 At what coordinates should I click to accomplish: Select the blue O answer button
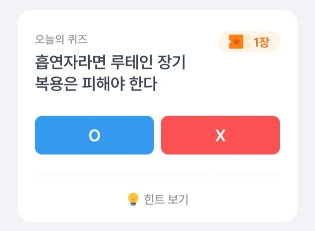point(94,135)
